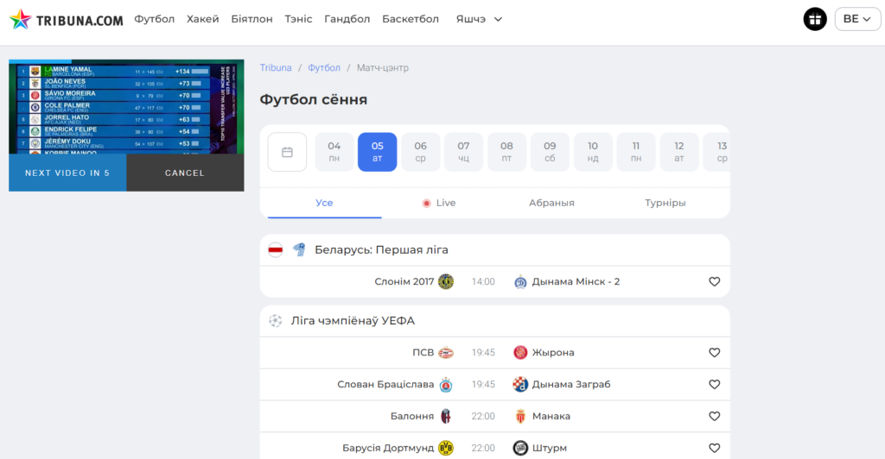Viewport: 885px width, 459px height.
Task: Click the video progress bar
Action: pyautogui.click(x=126, y=60)
